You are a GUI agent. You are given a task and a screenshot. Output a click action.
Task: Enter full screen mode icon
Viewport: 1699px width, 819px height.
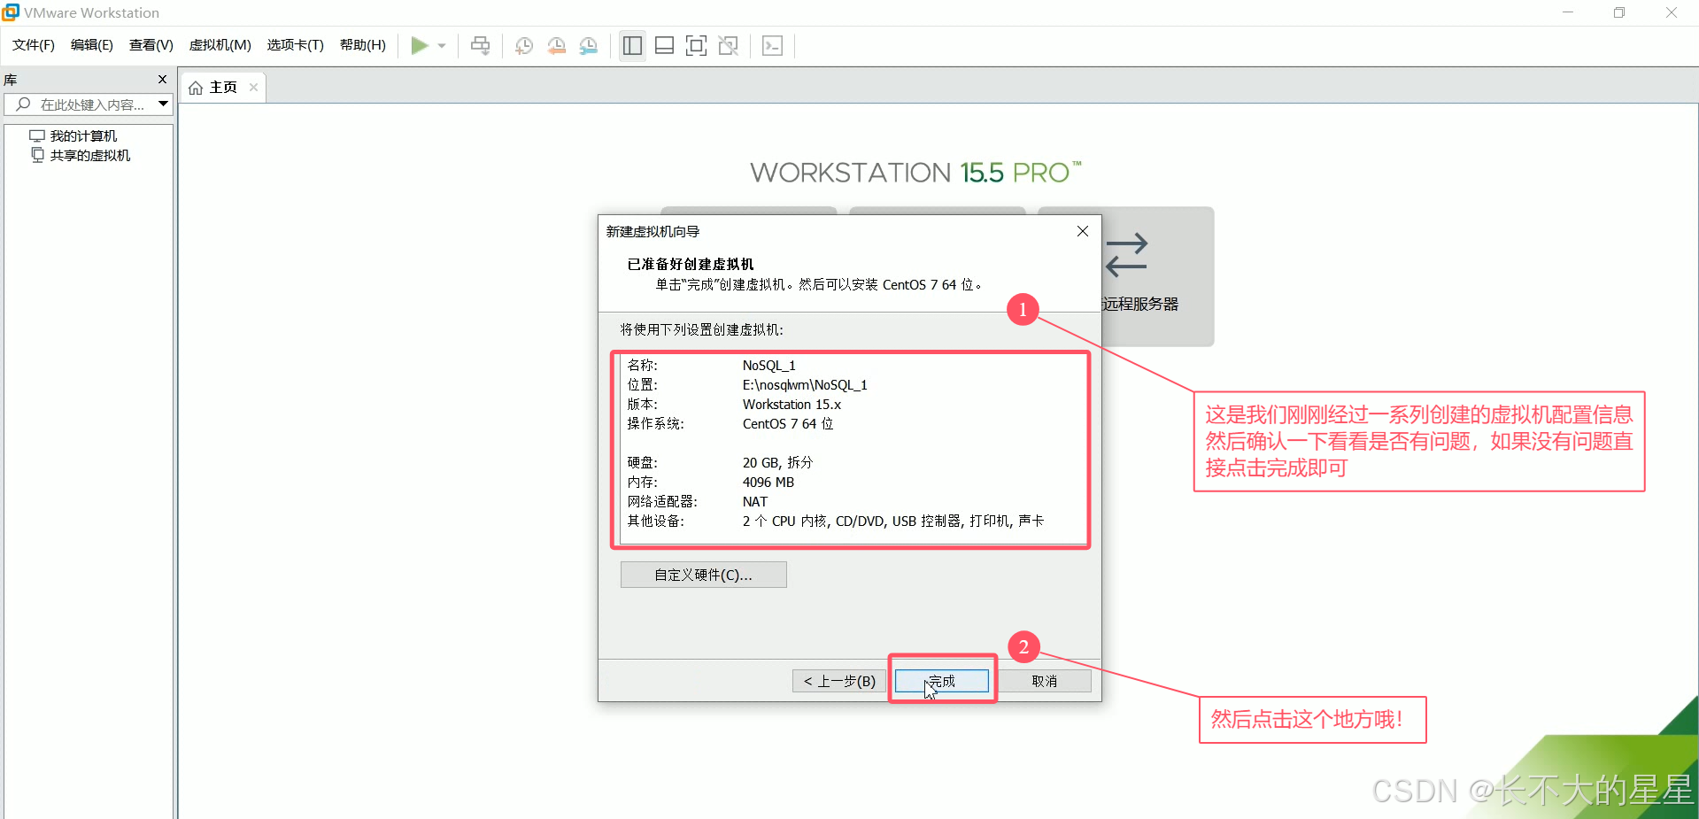tap(696, 45)
